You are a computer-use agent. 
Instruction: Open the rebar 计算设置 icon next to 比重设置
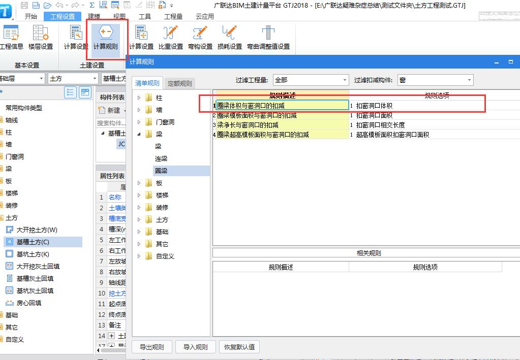point(141,37)
